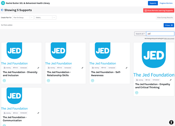Click 9-12 grade tag on Communication card

15,113
